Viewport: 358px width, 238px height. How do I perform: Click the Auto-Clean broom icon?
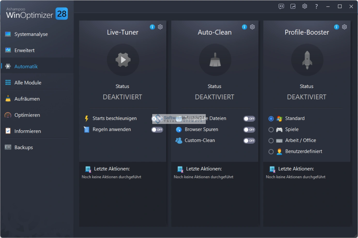click(x=215, y=60)
